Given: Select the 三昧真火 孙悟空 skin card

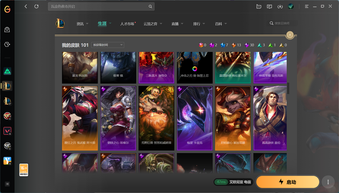Looking at the screenshot, I should [156, 68].
